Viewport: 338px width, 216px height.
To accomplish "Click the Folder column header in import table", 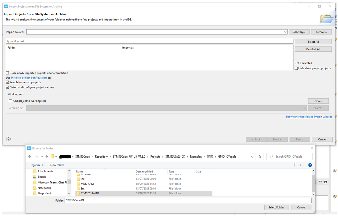I will point(63,48).
